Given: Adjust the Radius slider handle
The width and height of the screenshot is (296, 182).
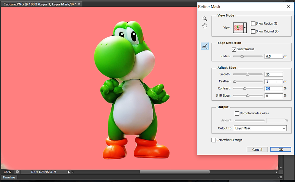Looking at the screenshot, I should point(242,56).
